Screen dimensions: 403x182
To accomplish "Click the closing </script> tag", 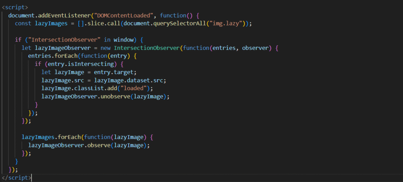I will pos(17,177).
